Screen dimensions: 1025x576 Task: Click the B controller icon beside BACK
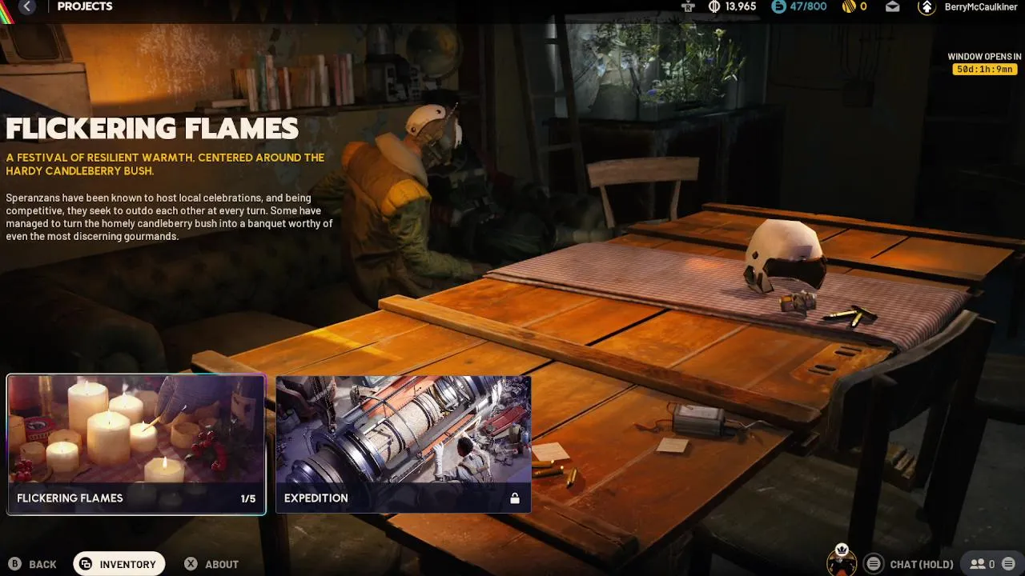[x=15, y=564]
